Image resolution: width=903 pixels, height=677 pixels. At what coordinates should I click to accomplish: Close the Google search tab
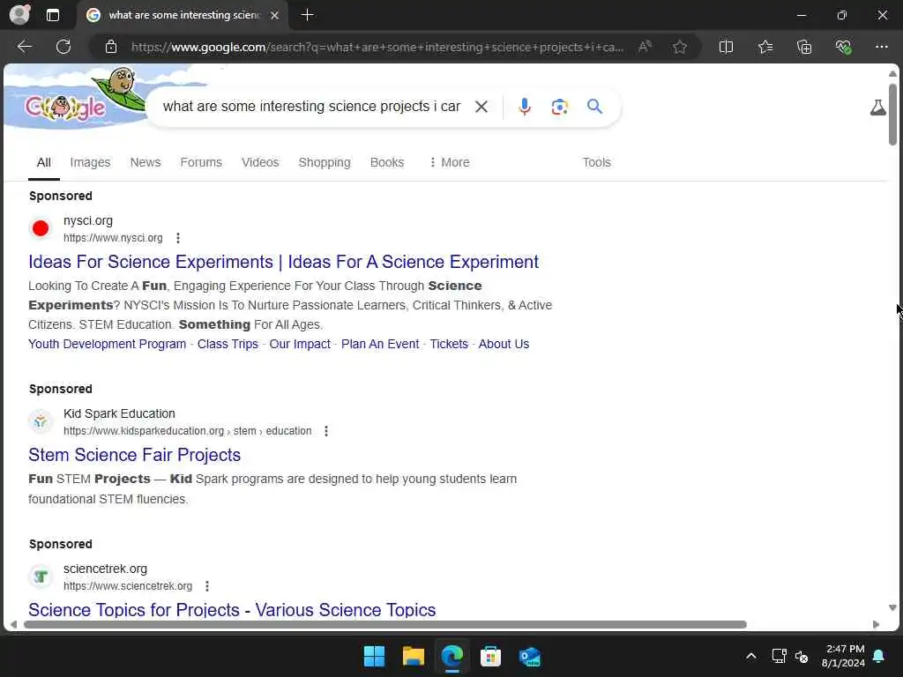275,15
